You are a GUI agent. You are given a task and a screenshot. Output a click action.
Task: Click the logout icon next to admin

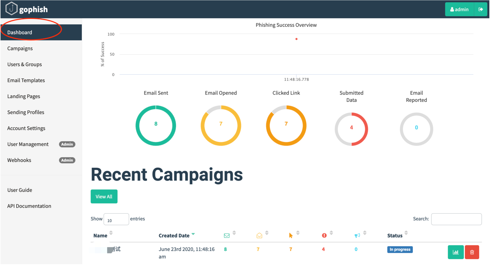coord(480,9)
